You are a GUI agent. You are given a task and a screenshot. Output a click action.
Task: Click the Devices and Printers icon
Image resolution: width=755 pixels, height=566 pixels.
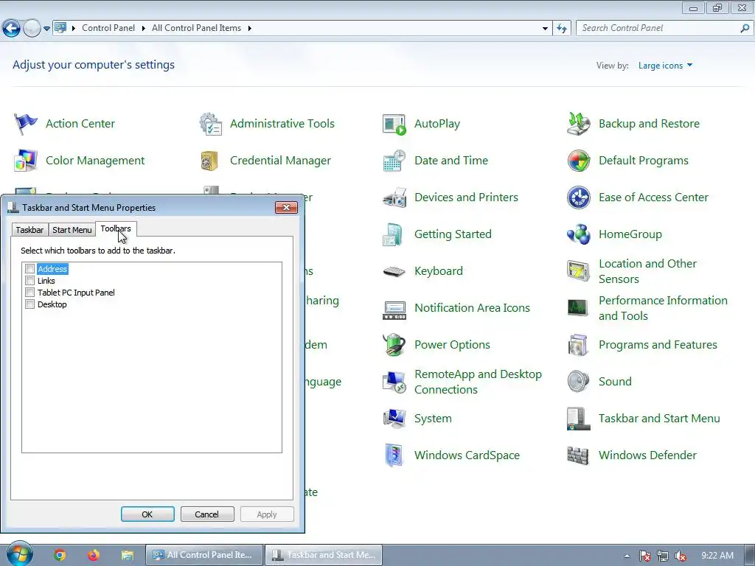point(394,198)
